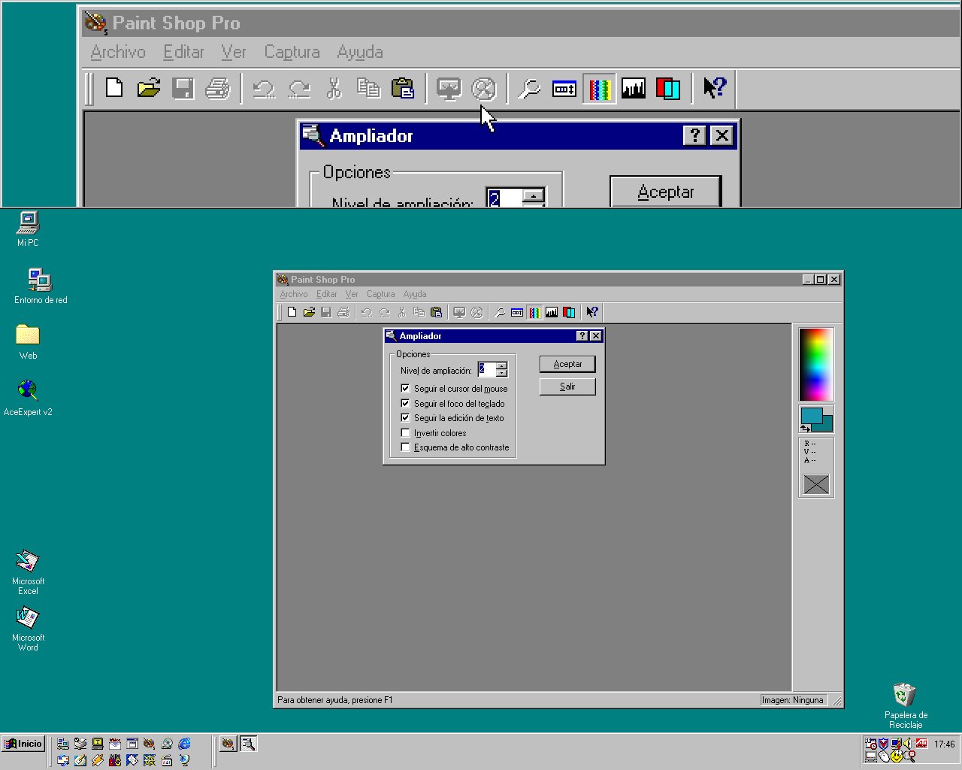Swap foreground and background colors arrow
Image resolution: width=962 pixels, height=770 pixels.
pos(806,428)
